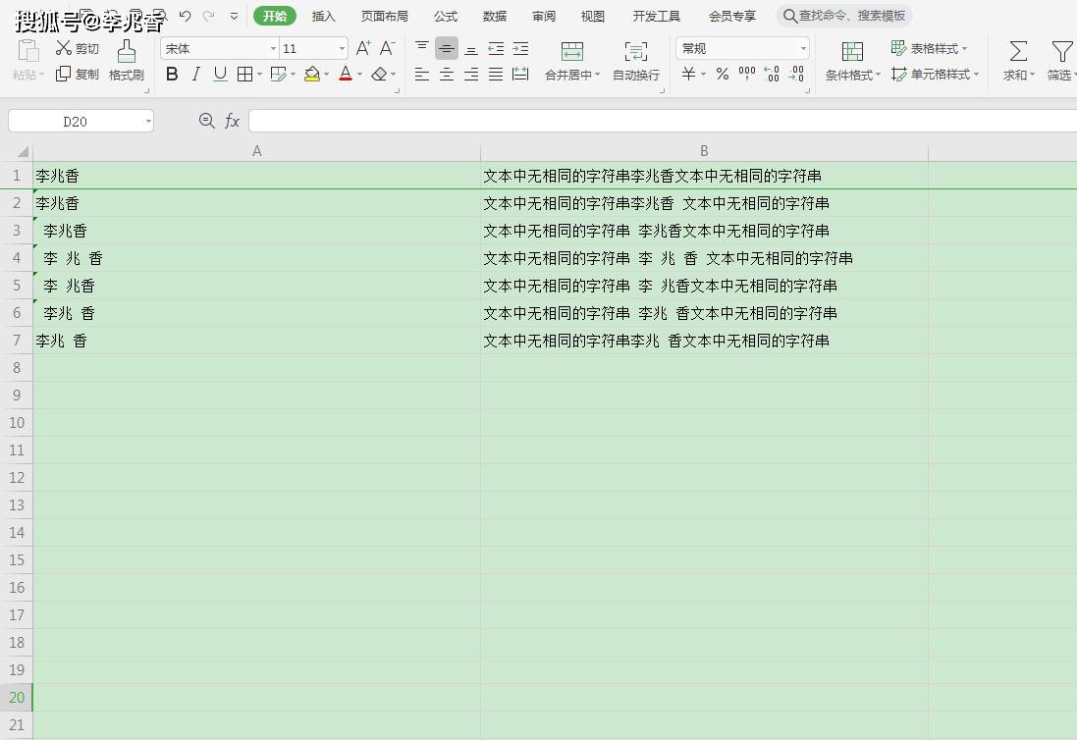Image resolution: width=1077 pixels, height=740 pixels.
Task: Toggle vertical middle alignment
Action: coord(447,48)
